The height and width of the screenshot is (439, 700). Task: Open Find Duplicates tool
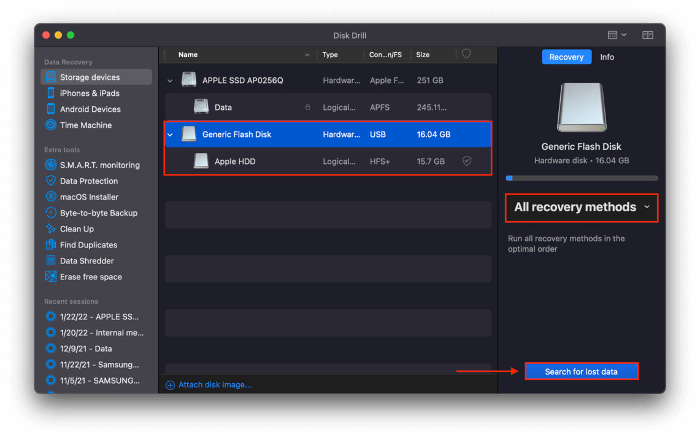click(81, 245)
